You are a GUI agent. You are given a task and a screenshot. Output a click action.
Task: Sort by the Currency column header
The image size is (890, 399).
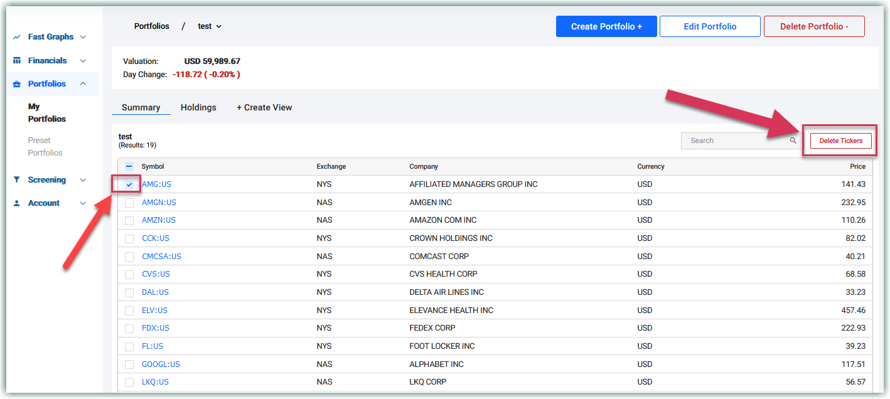pos(651,167)
